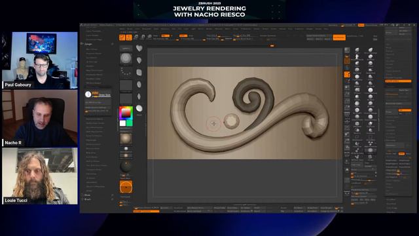Expand the Misc Utilities sub-palette
The width and height of the screenshot is (419, 236).
click(x=92, y=49)
